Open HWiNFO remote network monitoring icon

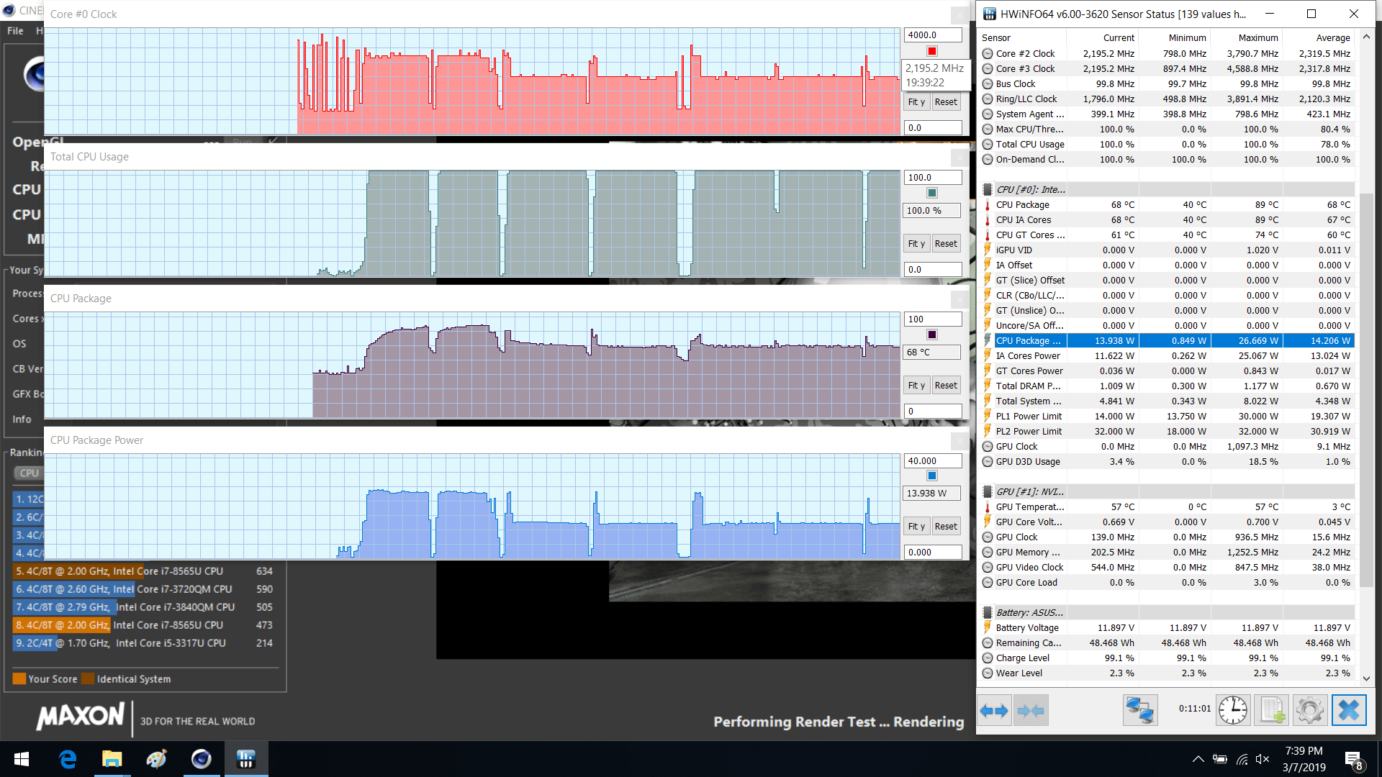point(1140,711)
